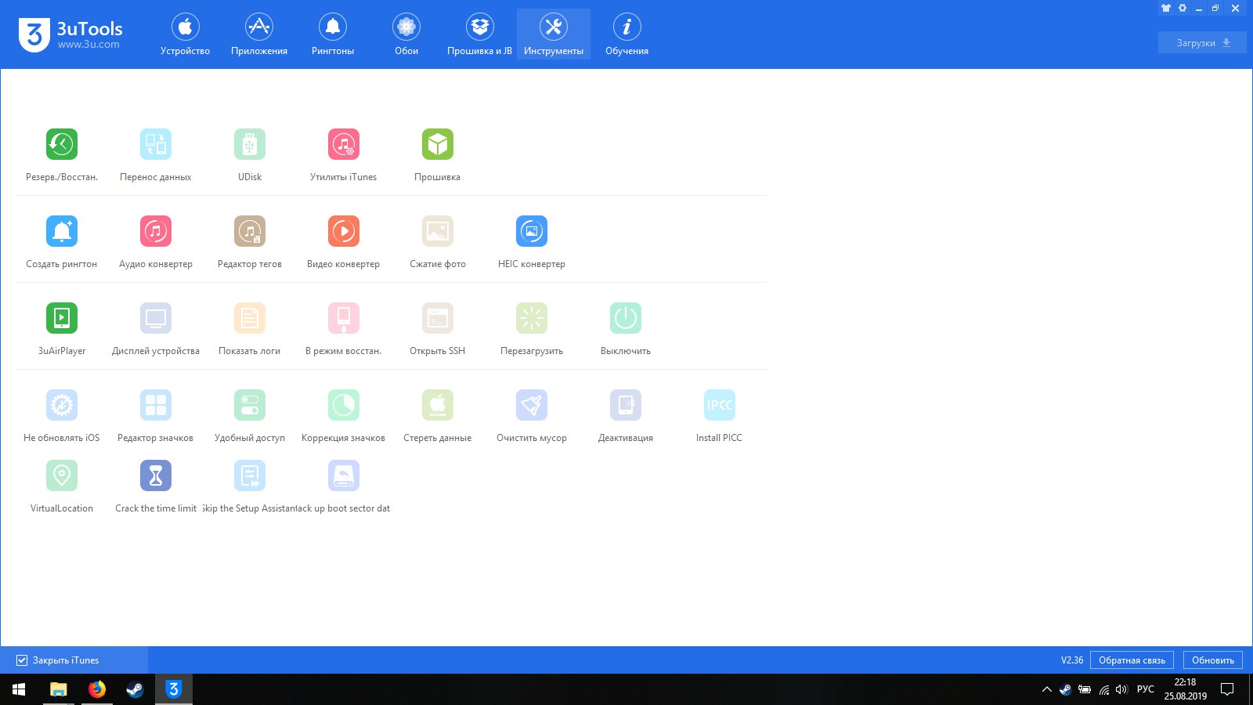Open Steam from the taskbar

(x=135, y=689)
